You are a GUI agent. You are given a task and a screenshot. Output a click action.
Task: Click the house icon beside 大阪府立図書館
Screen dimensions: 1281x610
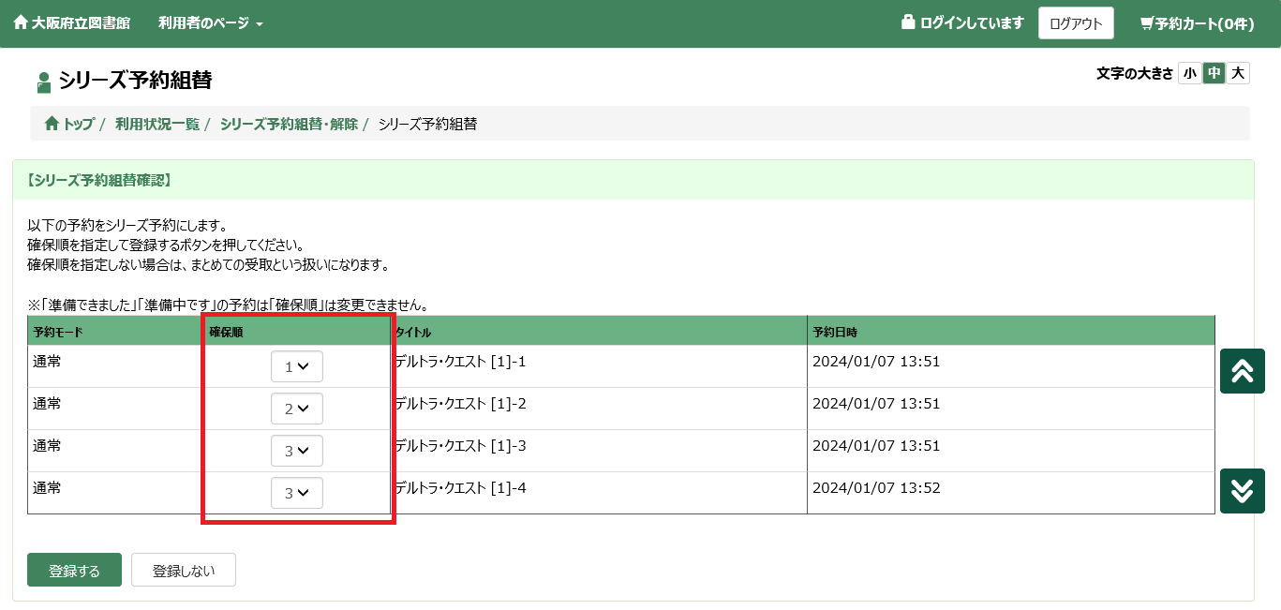[21, 23]
